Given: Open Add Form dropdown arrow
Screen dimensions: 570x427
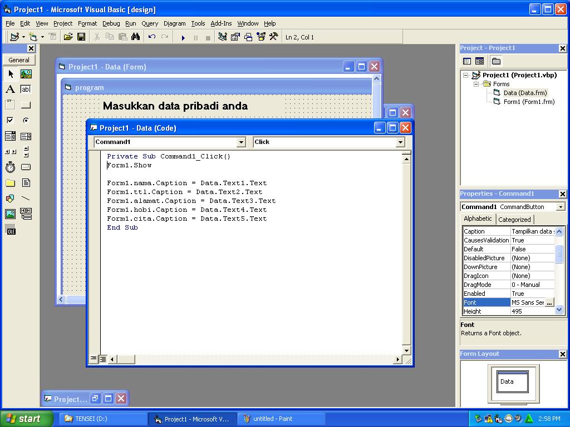Looking at the screenshot, I should point(42,37).
